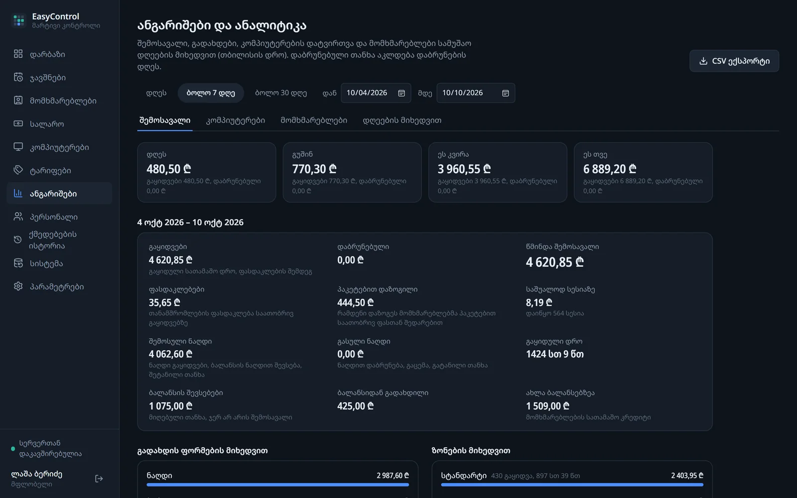Click the სტანდარტი zone progress bar
This screenshot has width=797, height=498.
tap(572, 485)
